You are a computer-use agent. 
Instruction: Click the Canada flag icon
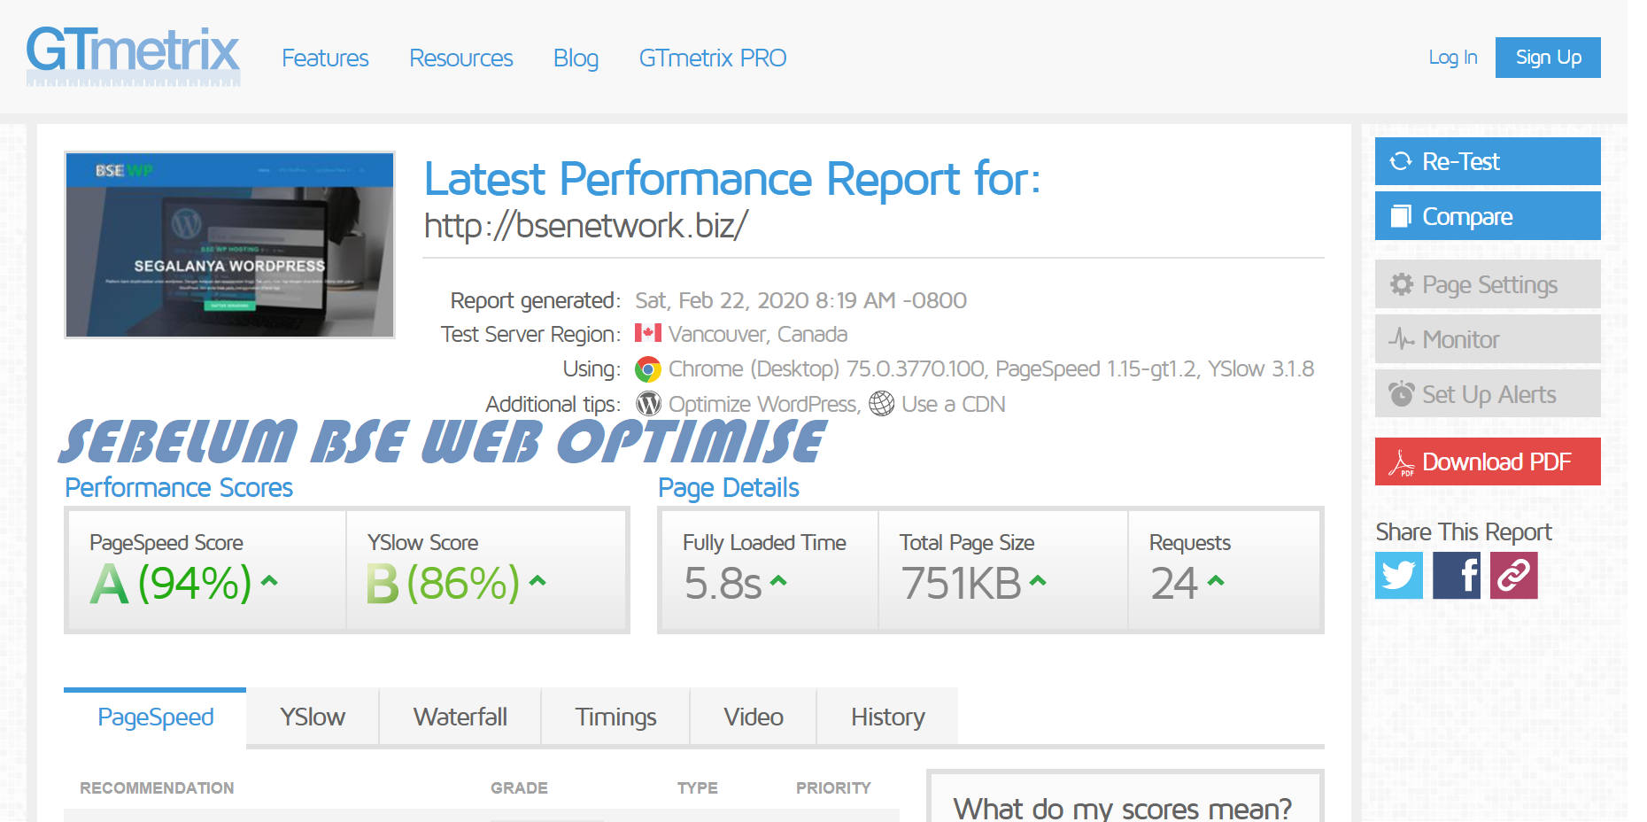(x=648, y=333)
